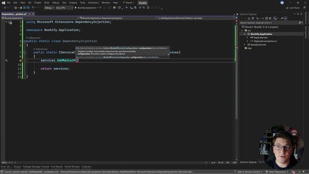The width and height of the screenshot is (309, 174).
Task: Open the Analyze menu
Action: point(73,3)
